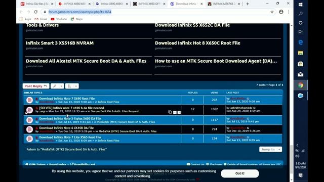The height and width of the screenshot is (182, 324).
Task: Dismiss cookie notice with Got it!
Action: click(239, 173)
